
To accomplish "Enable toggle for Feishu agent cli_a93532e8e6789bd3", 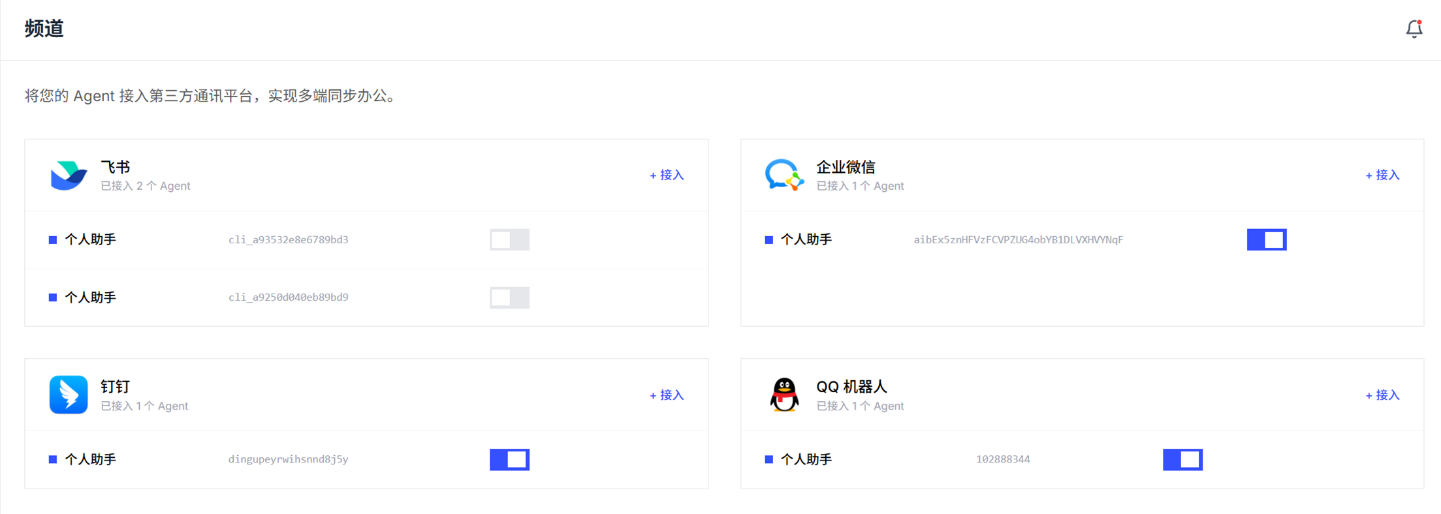I will tap(509, 239).
